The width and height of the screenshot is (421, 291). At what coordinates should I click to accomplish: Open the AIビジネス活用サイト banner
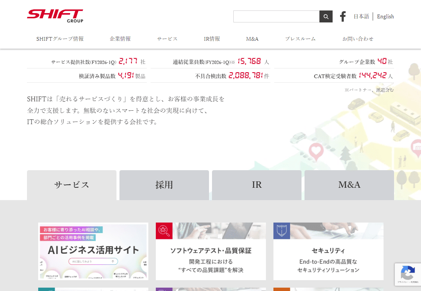(x=93, y=251)
